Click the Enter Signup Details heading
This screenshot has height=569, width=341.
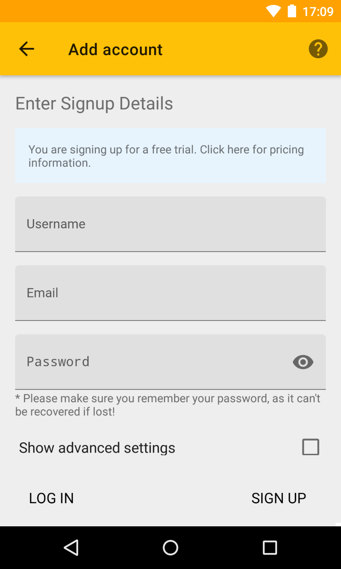tap(94, 104)
